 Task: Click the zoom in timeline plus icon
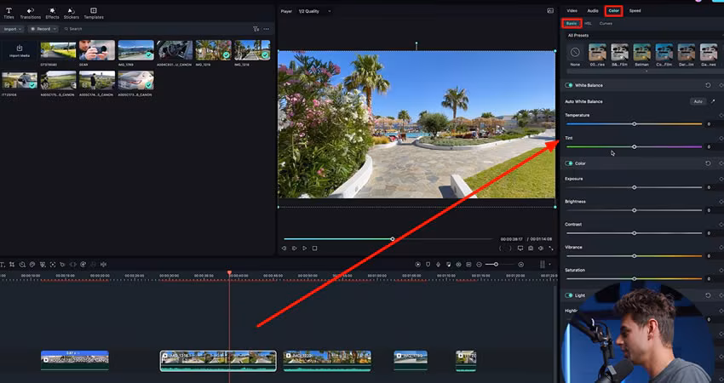point(520,265)
